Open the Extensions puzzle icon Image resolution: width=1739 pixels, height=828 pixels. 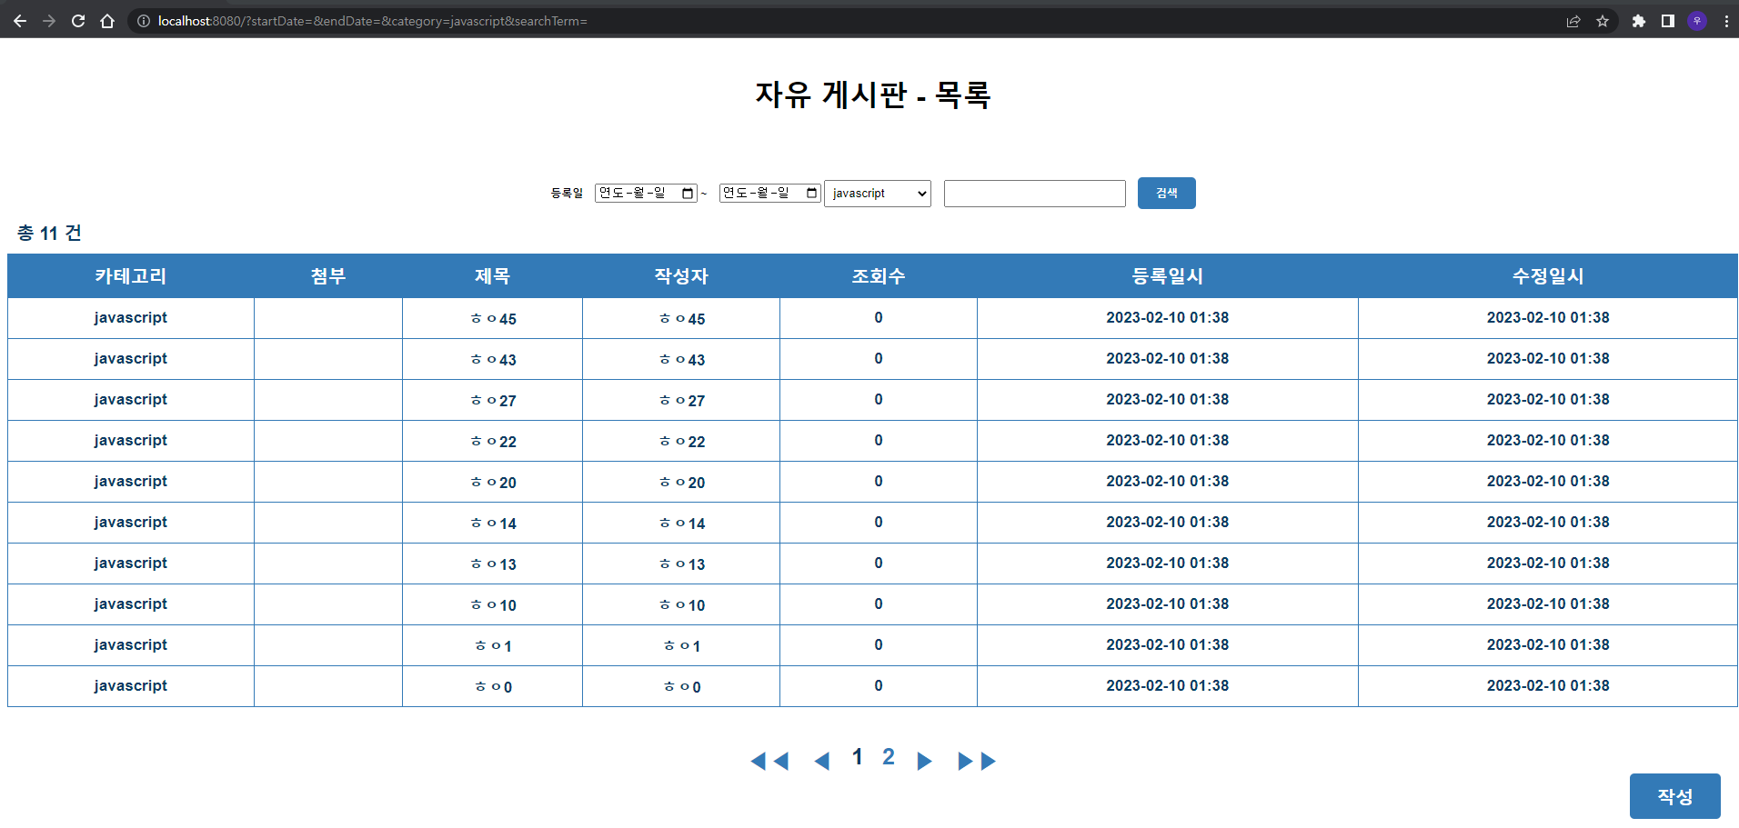pos(1639,21)
